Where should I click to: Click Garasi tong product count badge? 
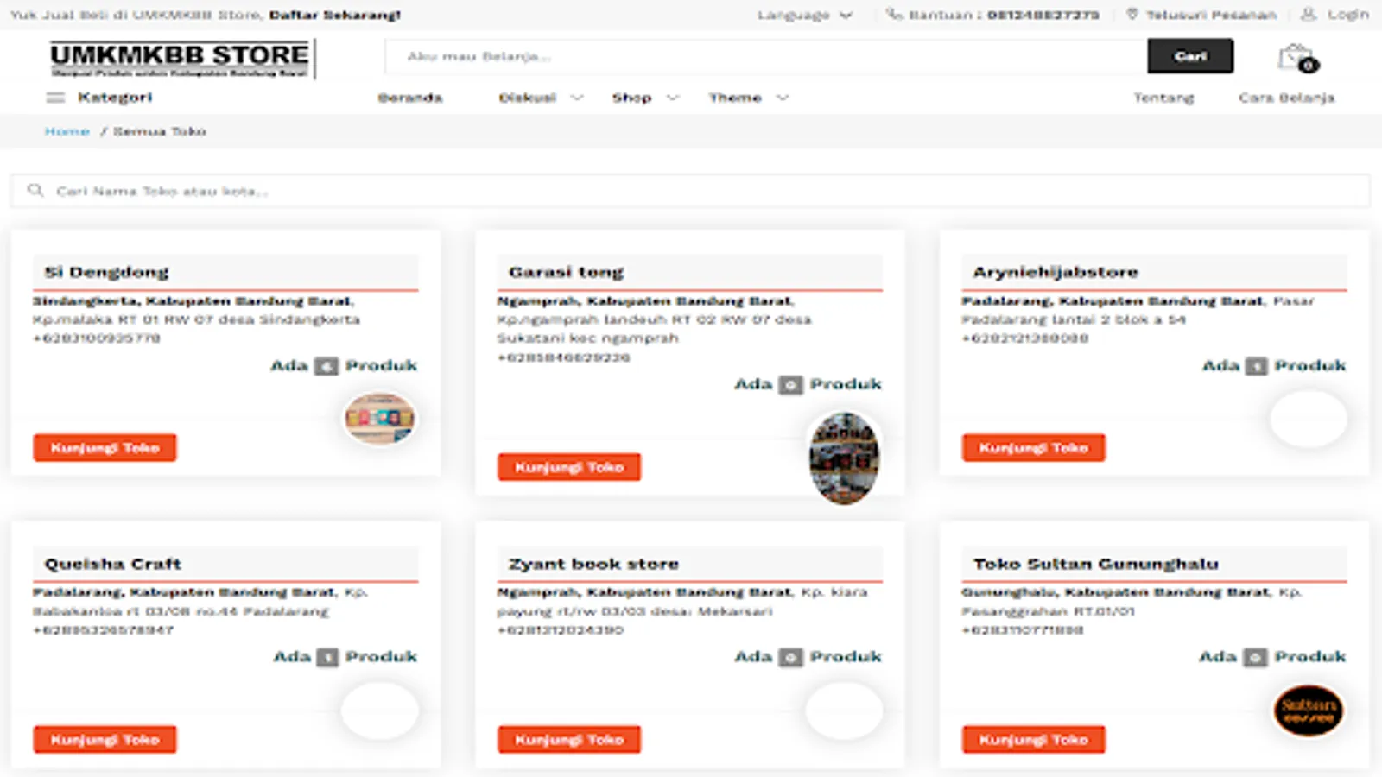click(x=790, y=385)
